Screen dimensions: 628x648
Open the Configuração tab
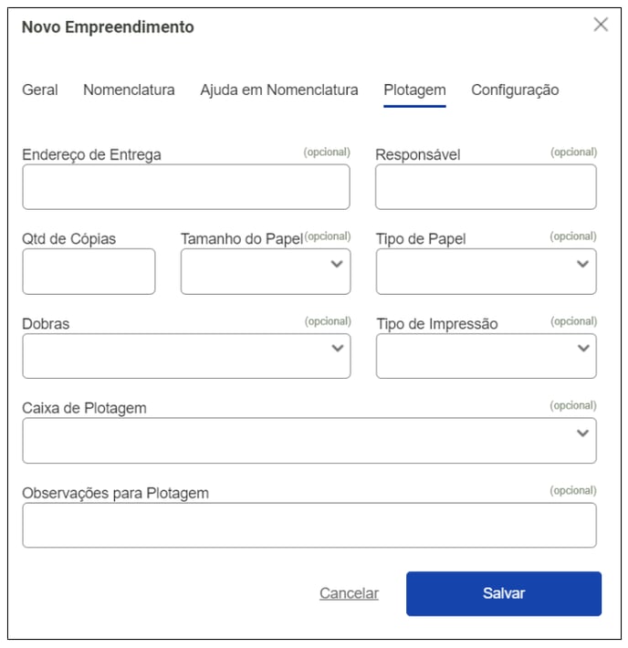coord(515,90)
